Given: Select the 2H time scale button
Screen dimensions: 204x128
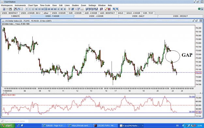Looking at the screenshot, I should [49, 9].
